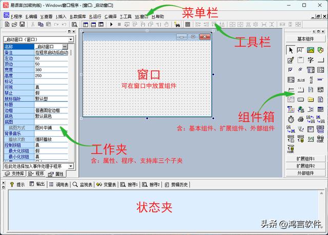Image resolution: width=328 pixels, height=235 pixels.
Task: Select the timer clock component icon
Action: [291, 118]
